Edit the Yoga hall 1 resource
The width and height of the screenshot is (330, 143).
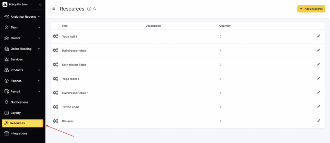(x=318, y=36)
